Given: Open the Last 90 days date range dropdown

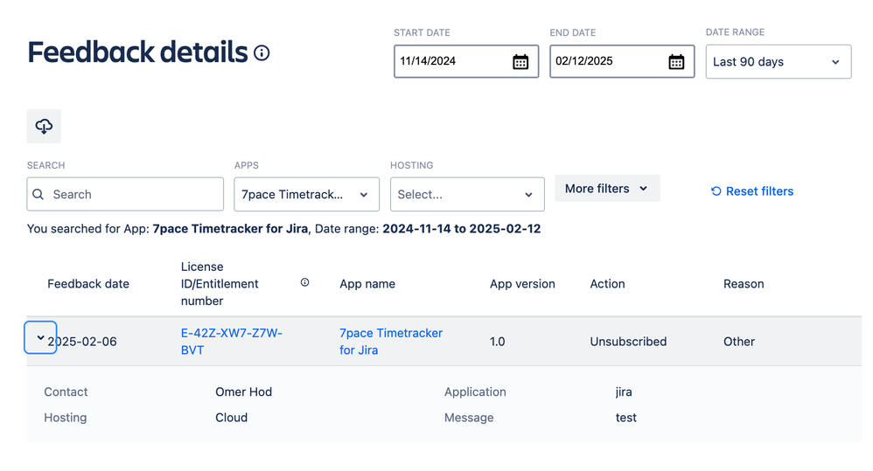Looking at the screenshot, I should tap(779, 62).
